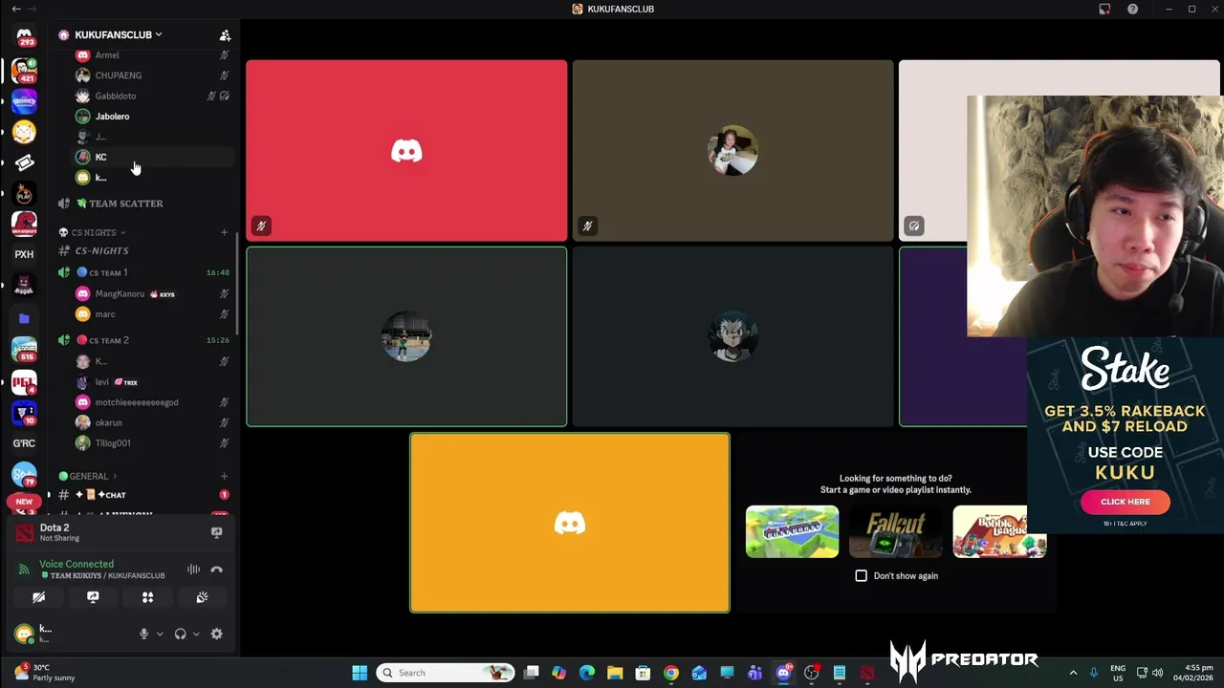Click the Share Your Screen button

[x=93, y=597]
